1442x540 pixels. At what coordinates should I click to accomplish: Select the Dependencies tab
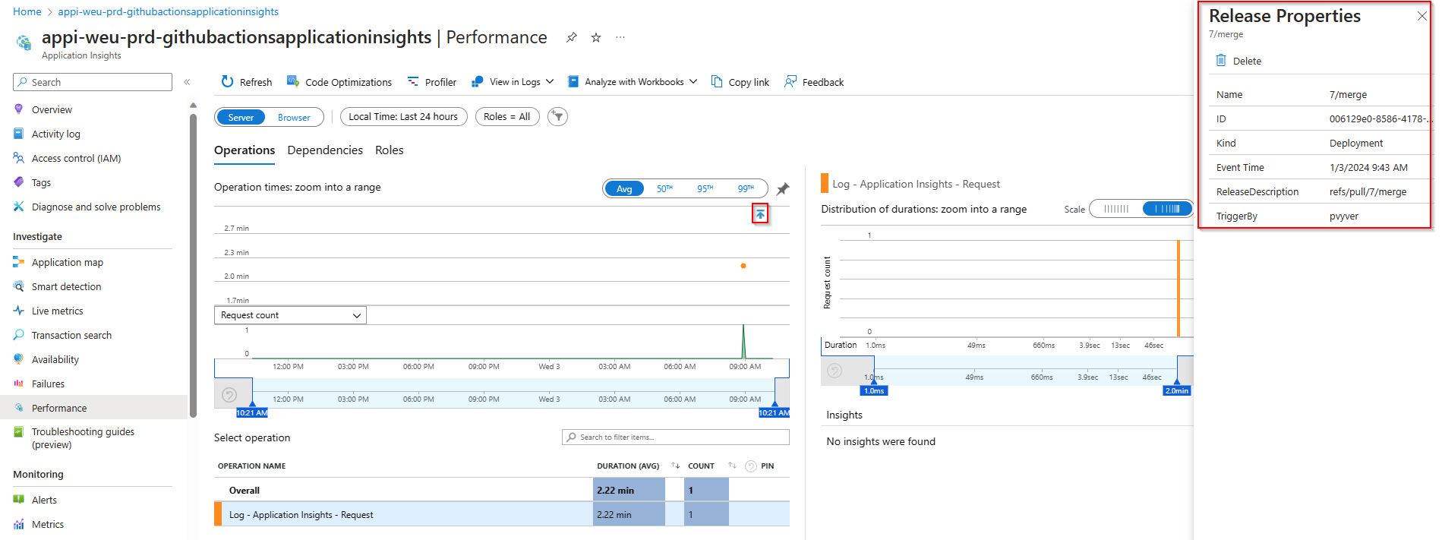coord(325,150)
